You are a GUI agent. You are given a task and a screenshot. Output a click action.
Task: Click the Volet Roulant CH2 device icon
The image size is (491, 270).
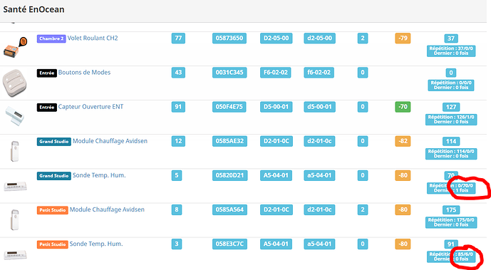point(15,47)
